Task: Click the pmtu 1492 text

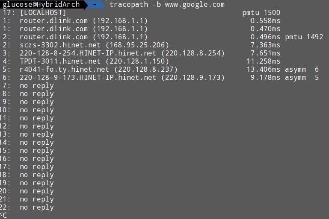Action: coord(304,37)
